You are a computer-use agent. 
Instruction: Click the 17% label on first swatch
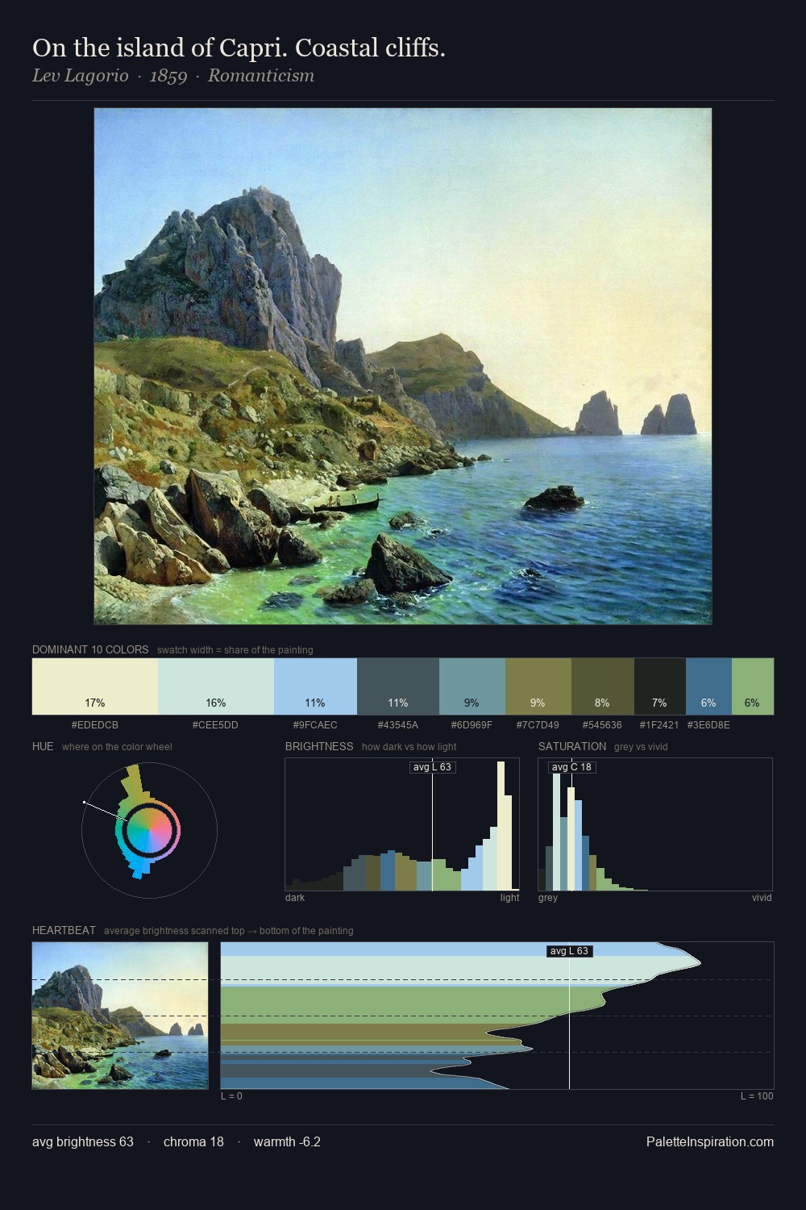pyautogui.click(x=95, y=703)
